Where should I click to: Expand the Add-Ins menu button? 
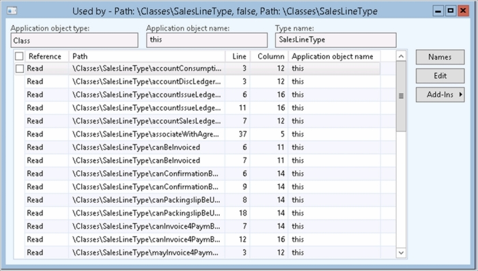tap(440, 95)
